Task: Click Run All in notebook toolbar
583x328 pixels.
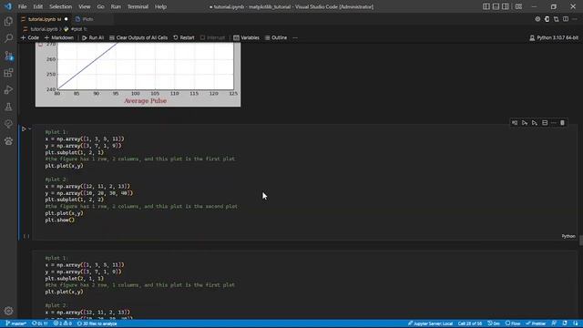Action: (93, 37)
